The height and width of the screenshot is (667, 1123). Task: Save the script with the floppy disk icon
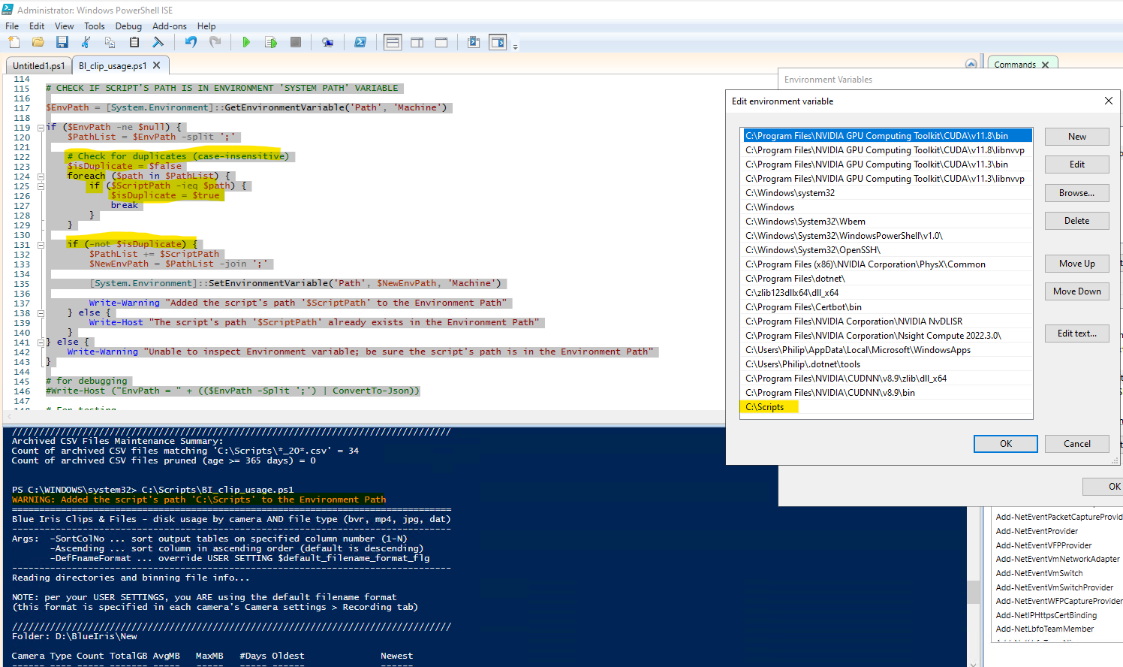click(62, 43)
